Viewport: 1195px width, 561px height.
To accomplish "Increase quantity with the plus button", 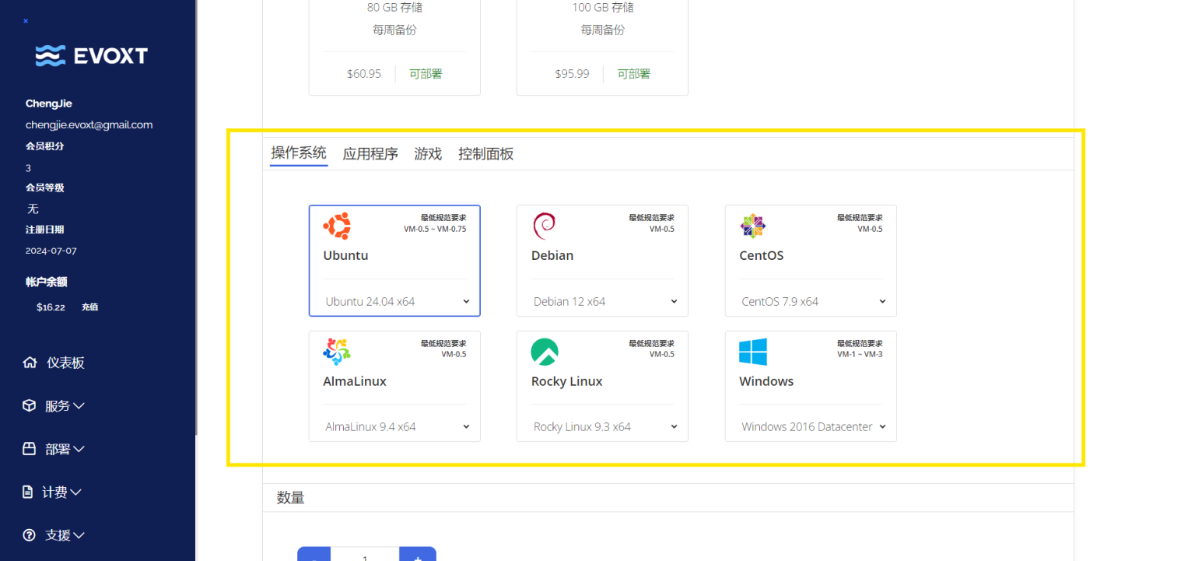I will pyautogui.click(x=418, y=555).
